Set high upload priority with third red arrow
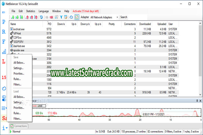Viewport: 203px width, 135px height. pos(36,17)
